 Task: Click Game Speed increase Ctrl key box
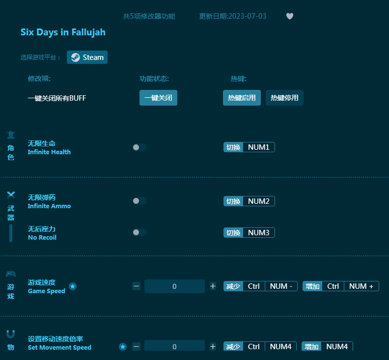[x=333, y=286]
